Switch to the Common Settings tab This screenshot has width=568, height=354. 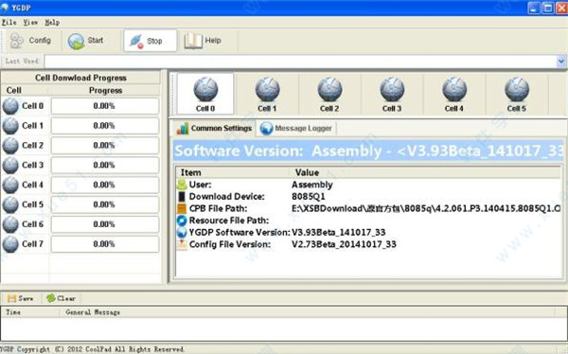pyautogui.click(x=214, y=129)
